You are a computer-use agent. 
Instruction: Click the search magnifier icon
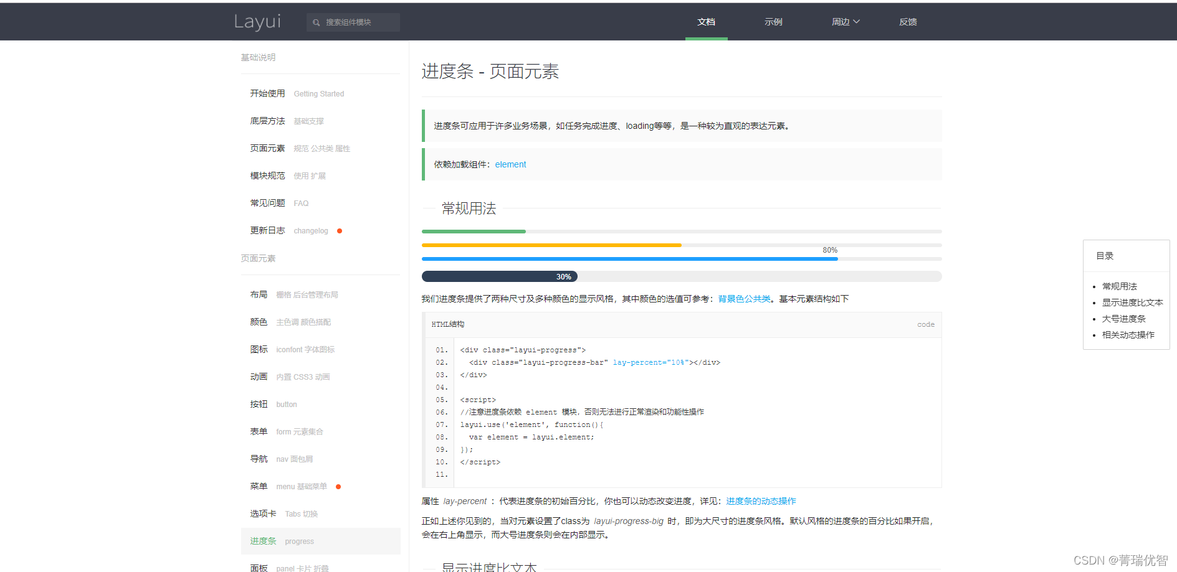pyautogui.click(x=317, y=22)
